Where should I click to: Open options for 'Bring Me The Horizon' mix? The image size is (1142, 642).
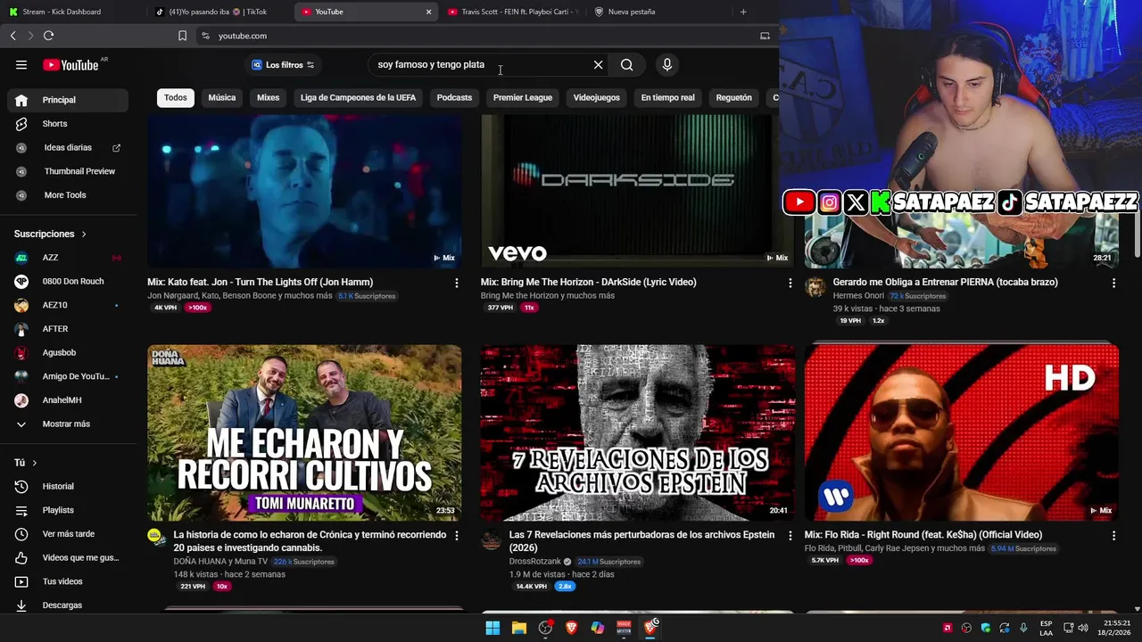(790, 283)
